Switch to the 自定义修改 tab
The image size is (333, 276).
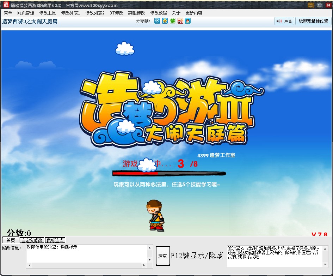[32, 240]
